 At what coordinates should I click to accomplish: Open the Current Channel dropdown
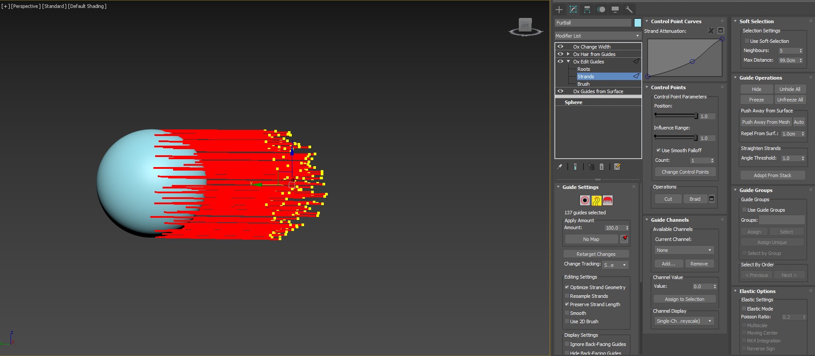pyautogui.click(x=684, y=250)
